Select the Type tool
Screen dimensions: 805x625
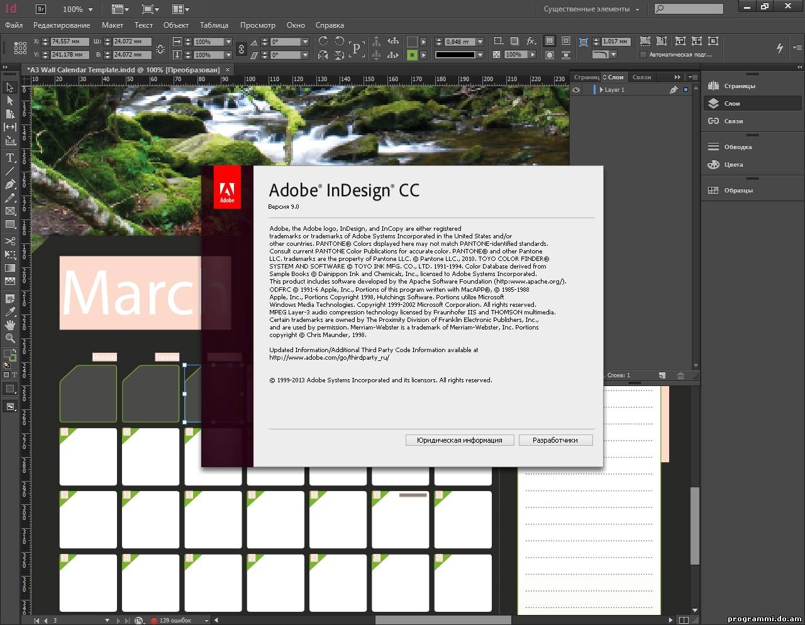coord(10,158)
